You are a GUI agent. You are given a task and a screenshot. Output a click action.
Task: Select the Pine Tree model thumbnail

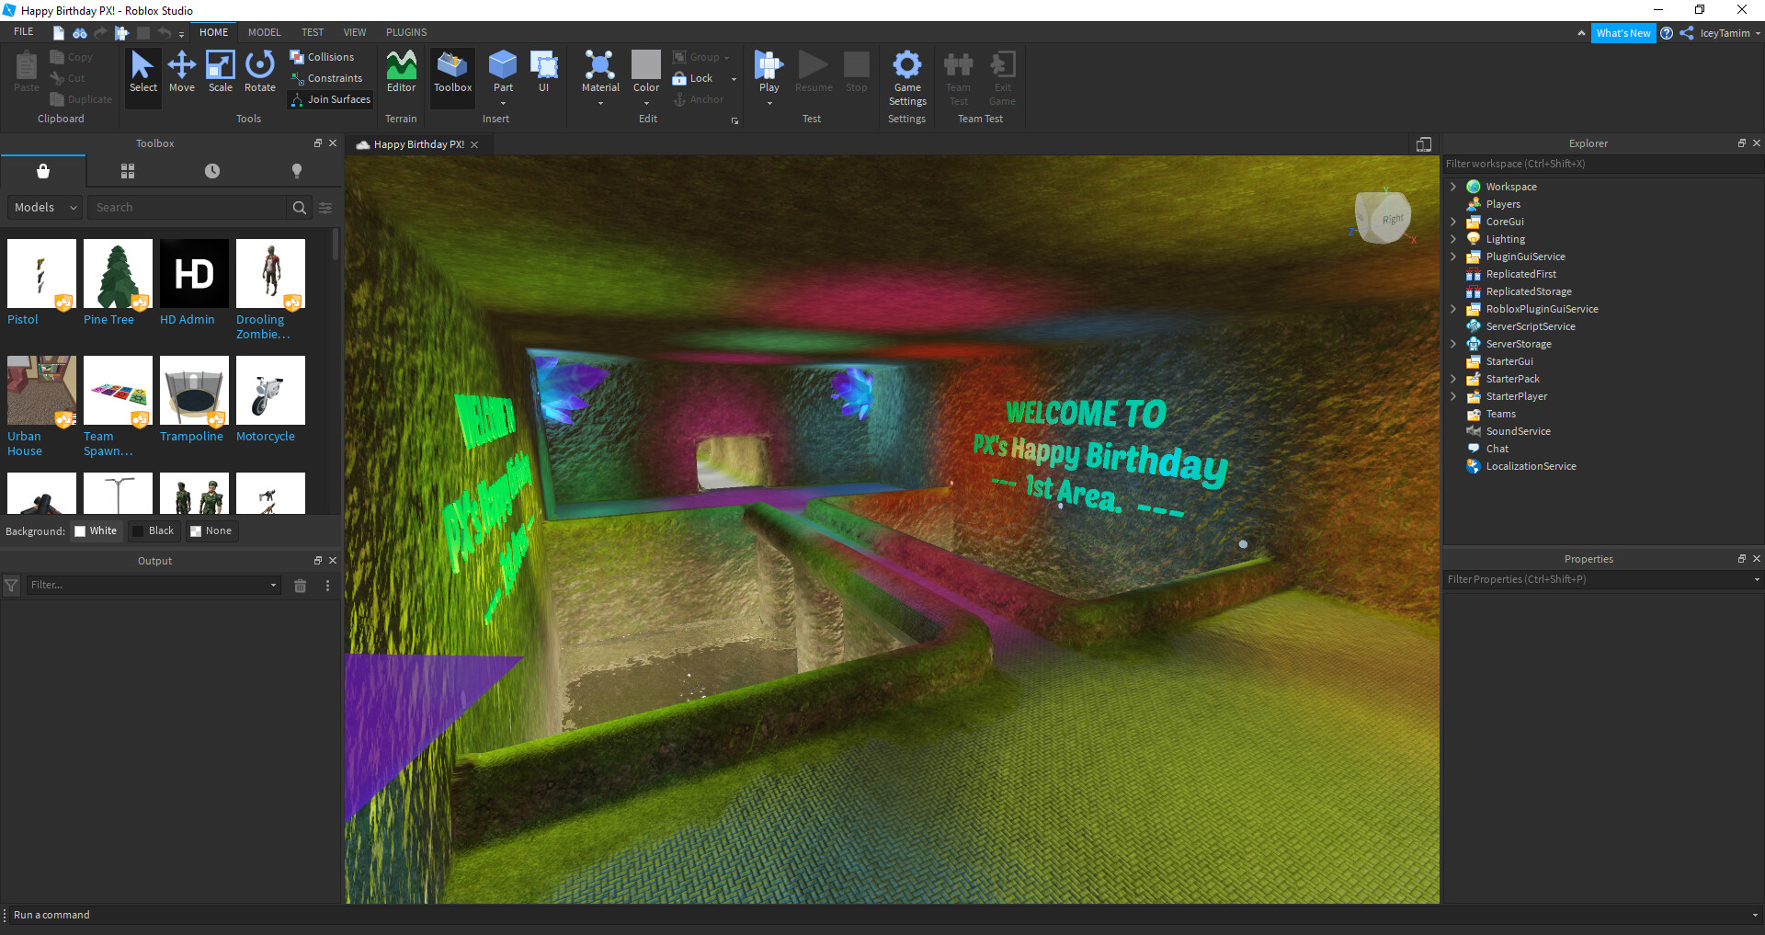[x=117, y=273]
